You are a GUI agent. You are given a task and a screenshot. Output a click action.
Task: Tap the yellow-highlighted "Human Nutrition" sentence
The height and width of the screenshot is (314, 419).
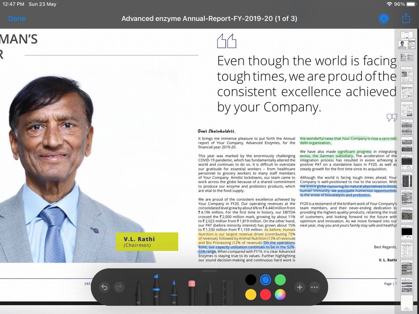tap(247, 236)
